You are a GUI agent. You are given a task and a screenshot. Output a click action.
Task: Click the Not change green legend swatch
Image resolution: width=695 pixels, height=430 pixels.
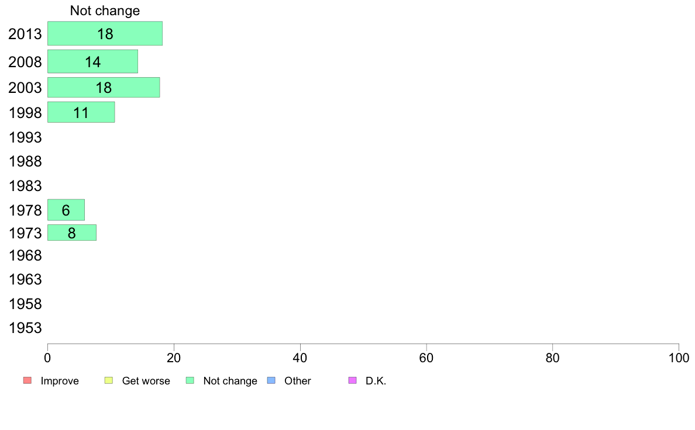(190, 380)
